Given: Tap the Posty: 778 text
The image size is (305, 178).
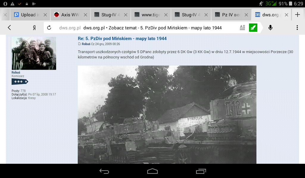Looking at the screenshot, I should (x=18, y=91).
